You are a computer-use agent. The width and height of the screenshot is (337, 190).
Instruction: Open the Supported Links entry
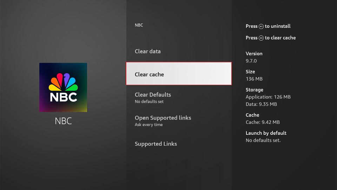click(179, 144)
